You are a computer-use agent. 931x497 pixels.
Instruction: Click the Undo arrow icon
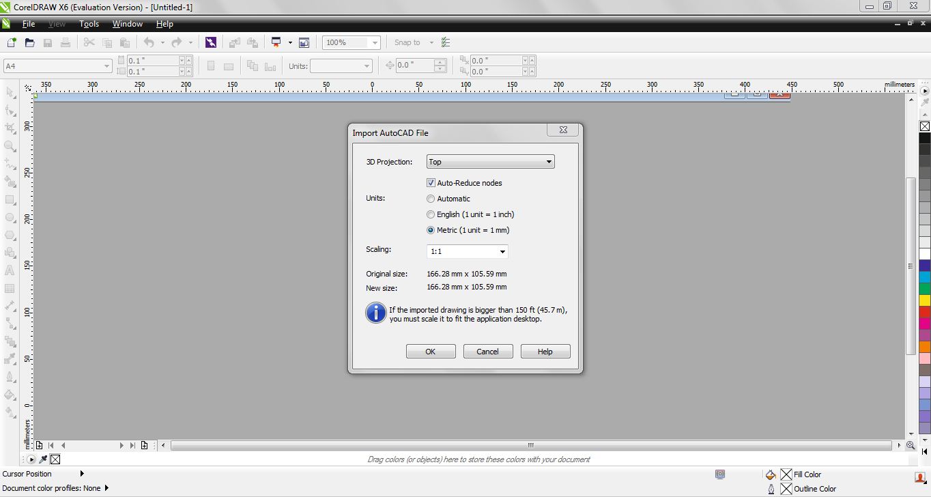point(149,42)
